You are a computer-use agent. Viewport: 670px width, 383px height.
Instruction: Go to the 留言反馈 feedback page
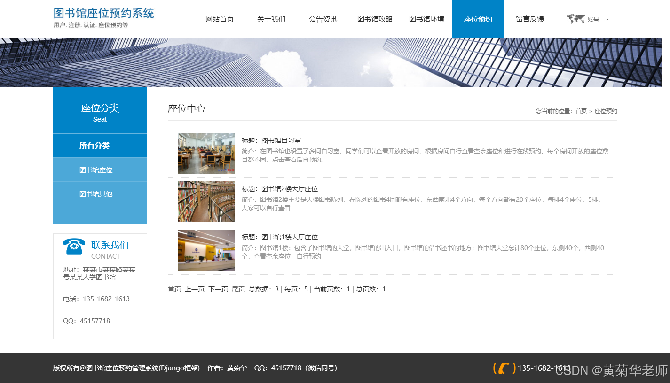[530, 19]
